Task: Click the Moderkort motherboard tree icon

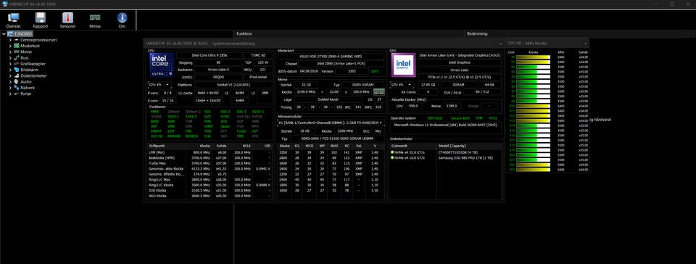Action: pyautogui.click(x=17, y=46)
